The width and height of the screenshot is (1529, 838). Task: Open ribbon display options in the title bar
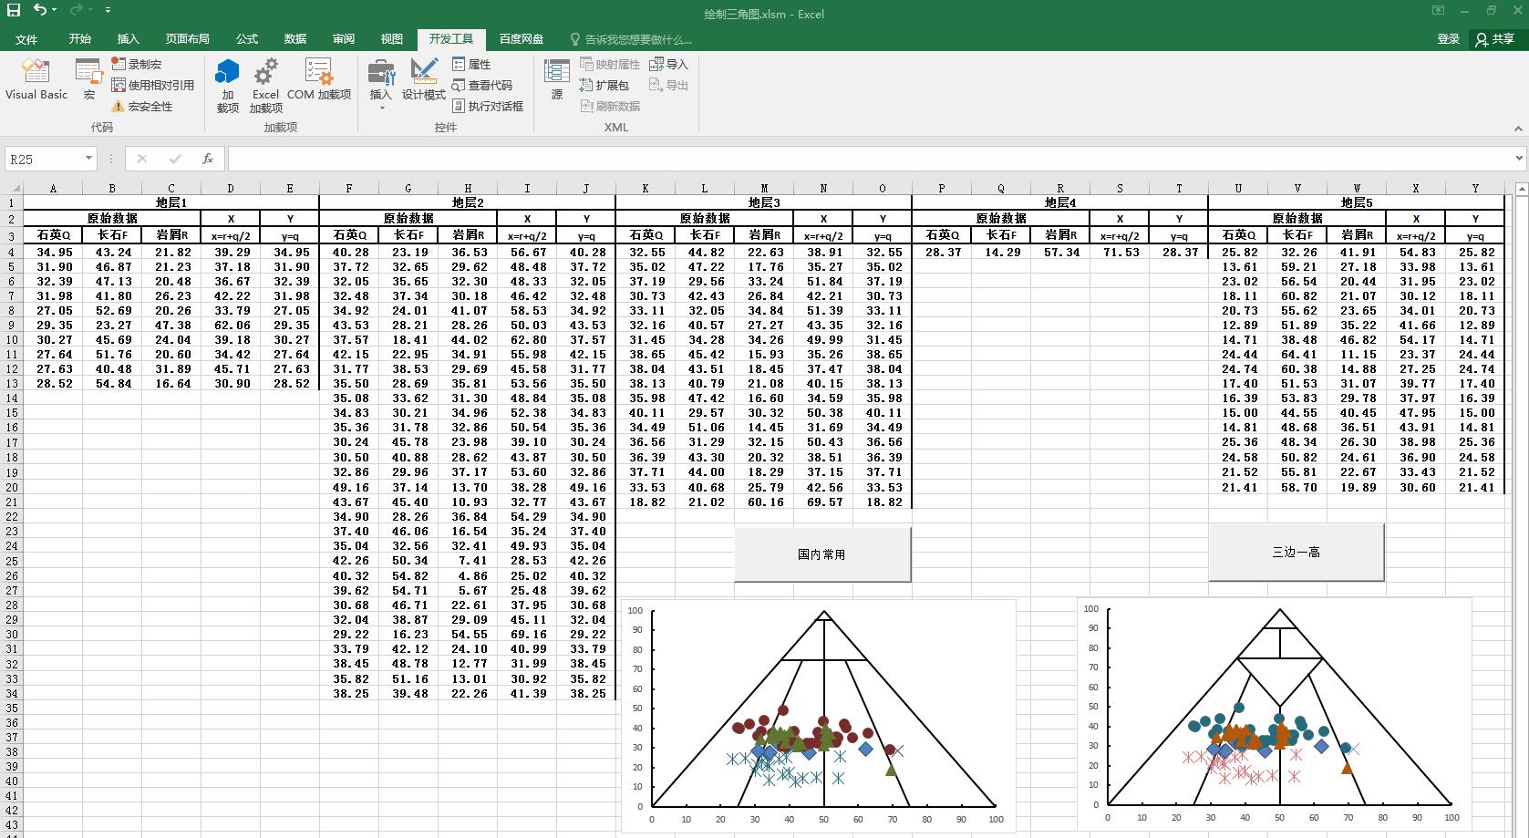[x=1438, y=11]
